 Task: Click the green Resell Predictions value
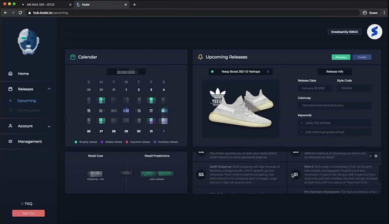(x=157, y=174)
